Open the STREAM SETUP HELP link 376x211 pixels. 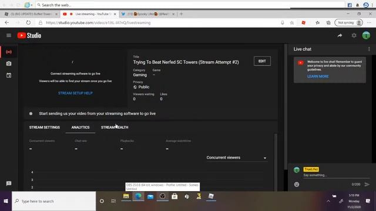75,93
